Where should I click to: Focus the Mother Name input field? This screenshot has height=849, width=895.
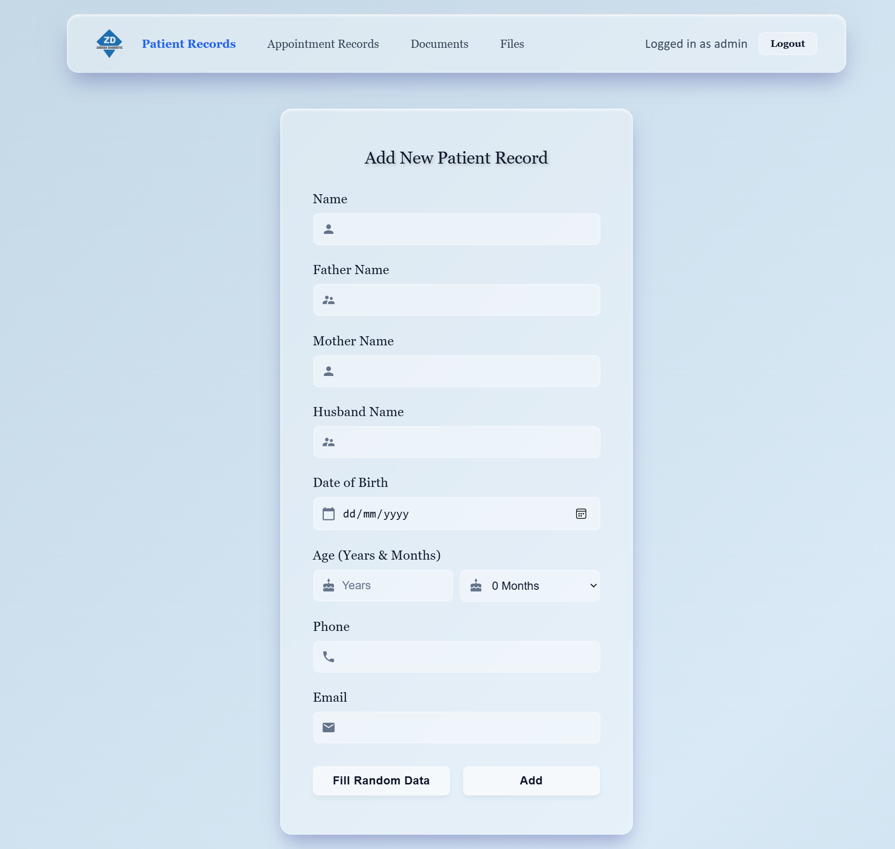coord(456,371)
